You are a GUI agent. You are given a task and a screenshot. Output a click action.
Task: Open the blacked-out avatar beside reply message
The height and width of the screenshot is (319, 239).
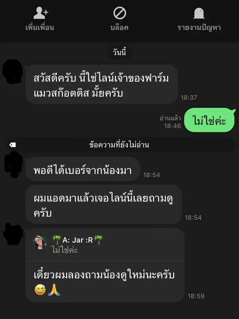click(13, 234)
